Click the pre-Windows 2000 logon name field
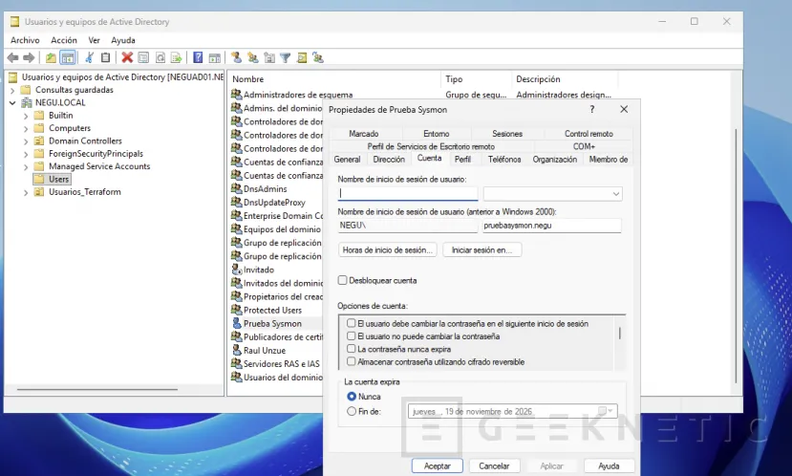Screen dimensions: 792x476 click(551, 226)
